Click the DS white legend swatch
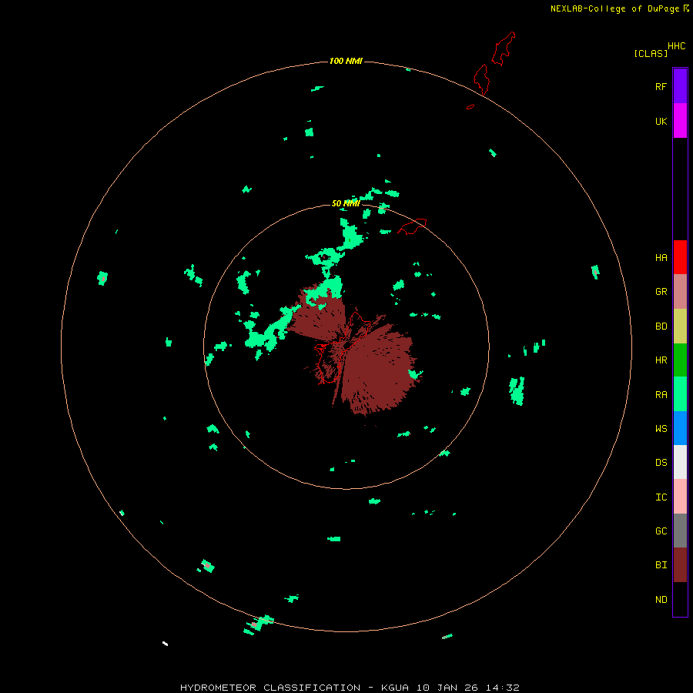693x693 pixels. (680, 462)
